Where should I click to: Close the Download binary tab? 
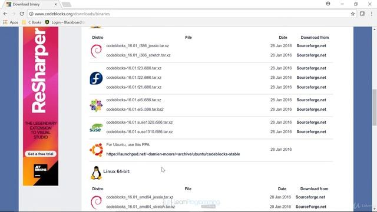[x=56, y=4]
